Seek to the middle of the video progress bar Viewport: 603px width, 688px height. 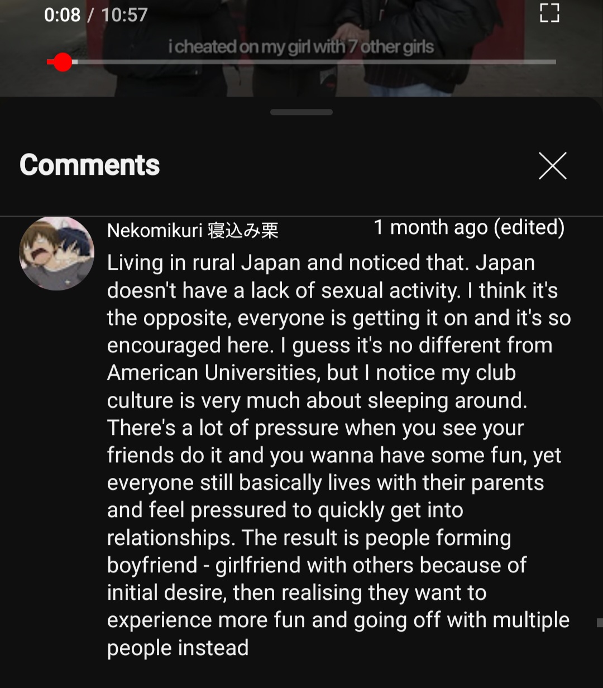pyautogui.click(x=301, y=63)
